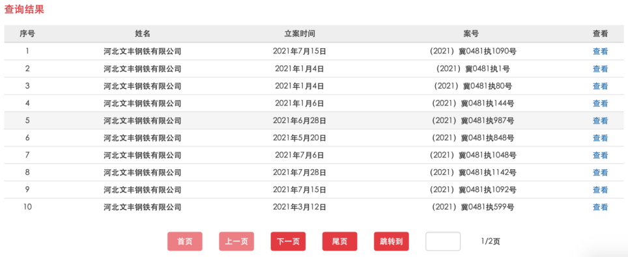Select case number (2021)冀0481执848号
Image resolution: width=628 pixels, height=257 pixels.
coord(473,138)
